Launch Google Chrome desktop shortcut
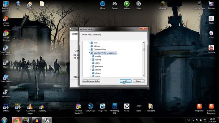 pos(6,36)
